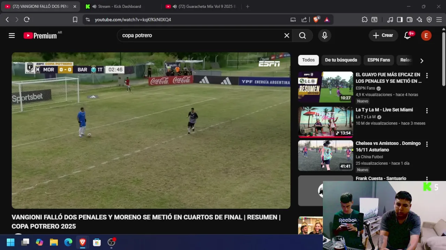The width and height of the screenshot is (446, 250).
Task: Open more options for La T y La M video
Action: (427, 111)
